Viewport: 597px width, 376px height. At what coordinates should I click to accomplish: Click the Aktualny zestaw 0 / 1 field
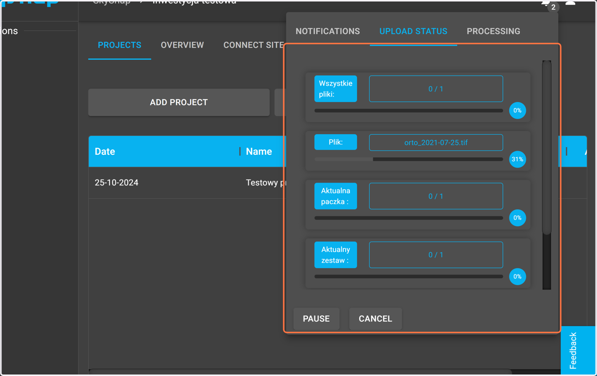[436, 255]
